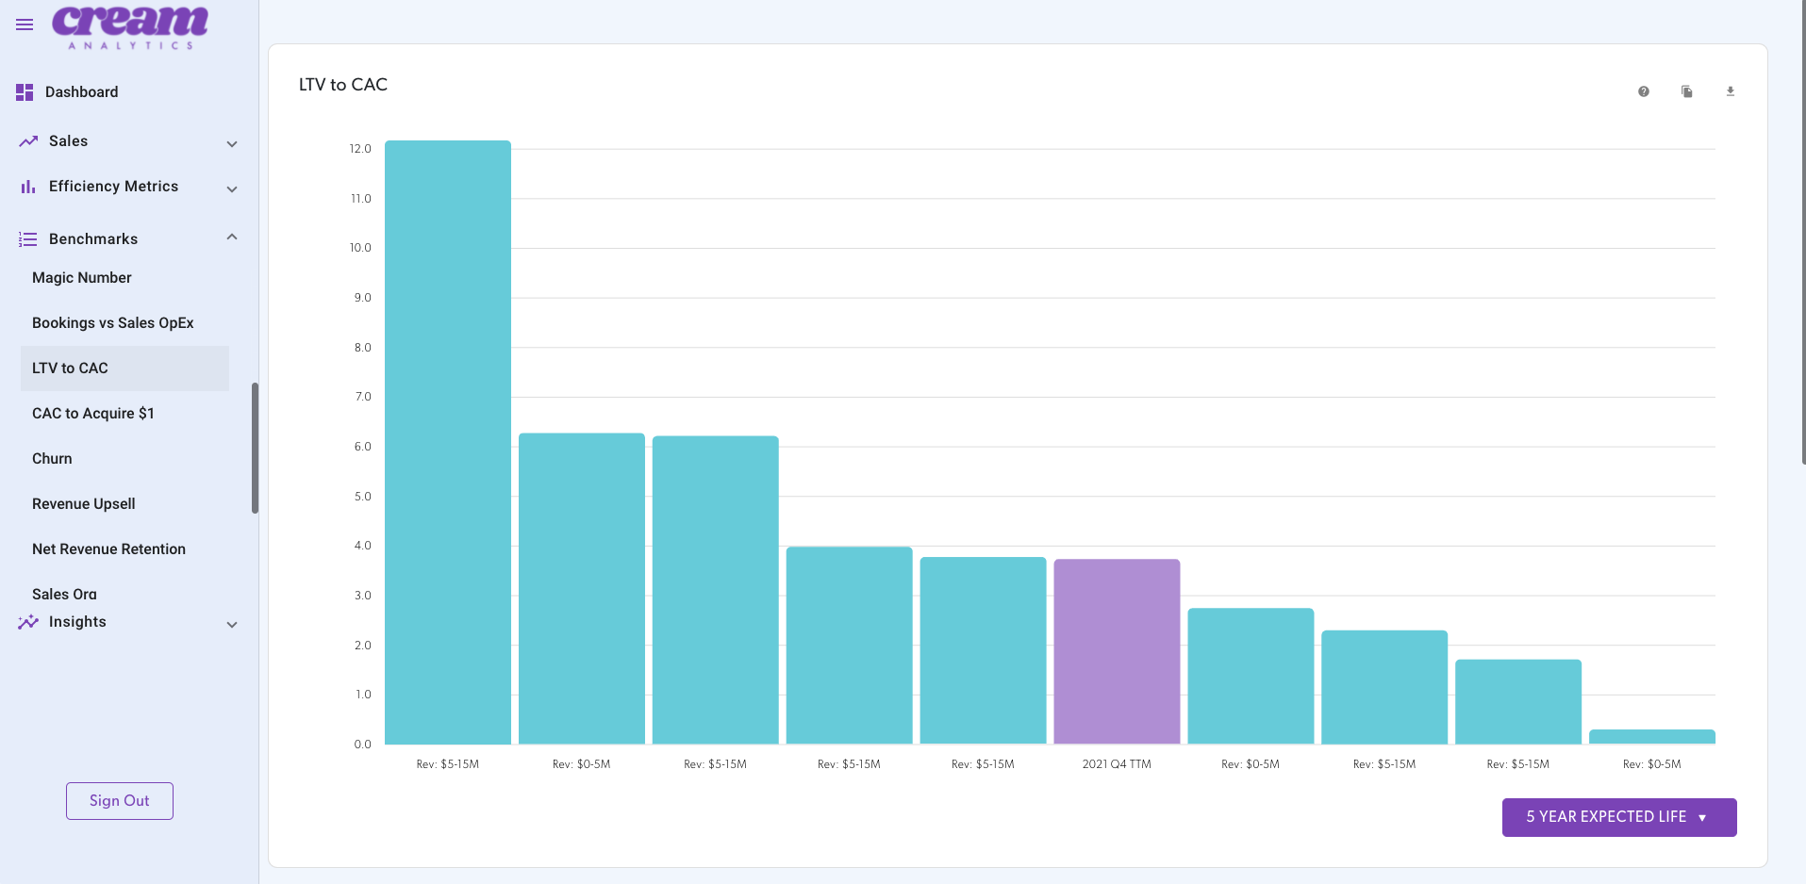Click the Efficiency Metrics bar-chart icon

click(26, 186)
